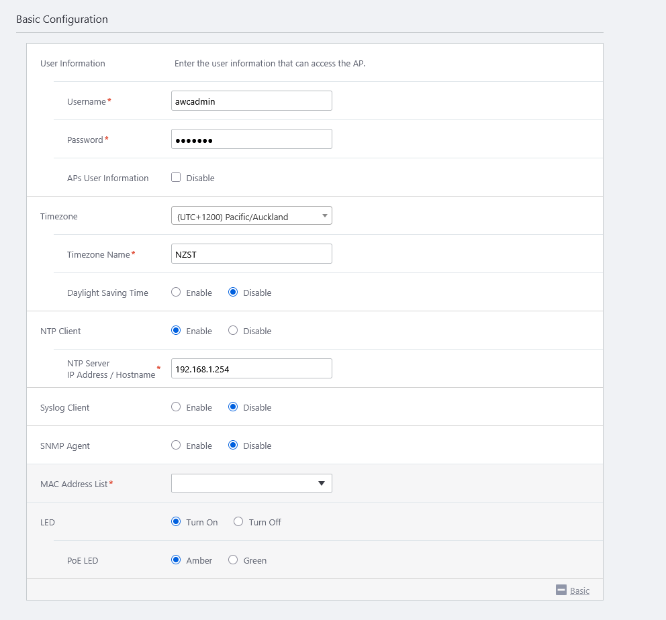
Task: Collapse section using the Basic minus icon
Action: click(x=561, y=590)
